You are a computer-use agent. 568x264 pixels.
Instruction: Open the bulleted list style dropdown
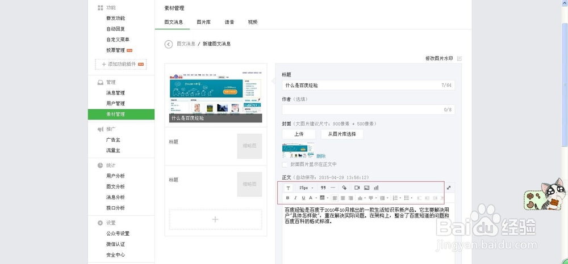coord(412,198)
